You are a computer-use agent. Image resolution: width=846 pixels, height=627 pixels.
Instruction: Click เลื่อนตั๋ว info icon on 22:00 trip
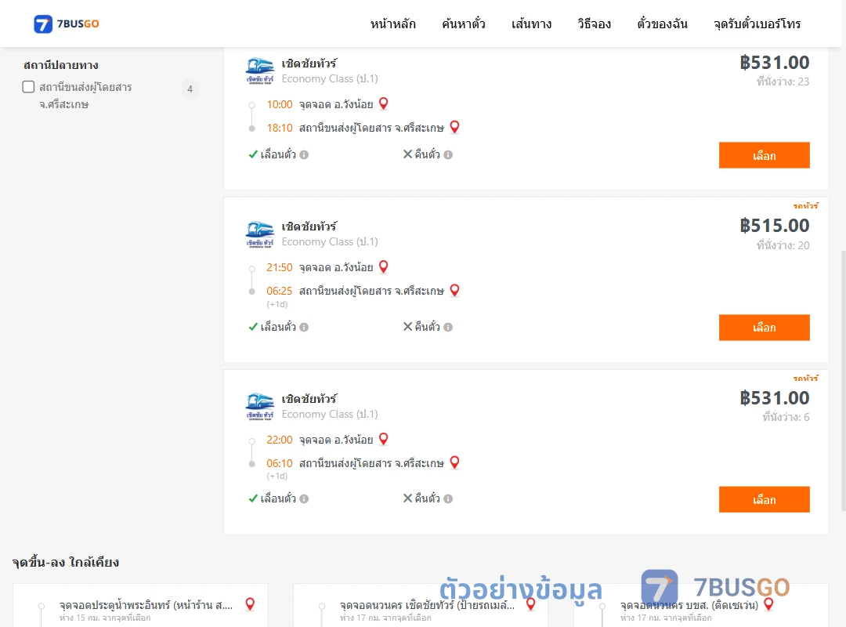(x=304, y=499)
